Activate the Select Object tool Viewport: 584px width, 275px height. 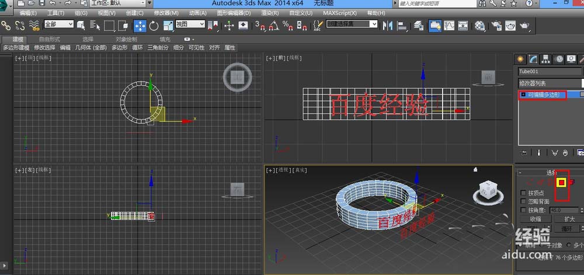click(x=81, y=25)
